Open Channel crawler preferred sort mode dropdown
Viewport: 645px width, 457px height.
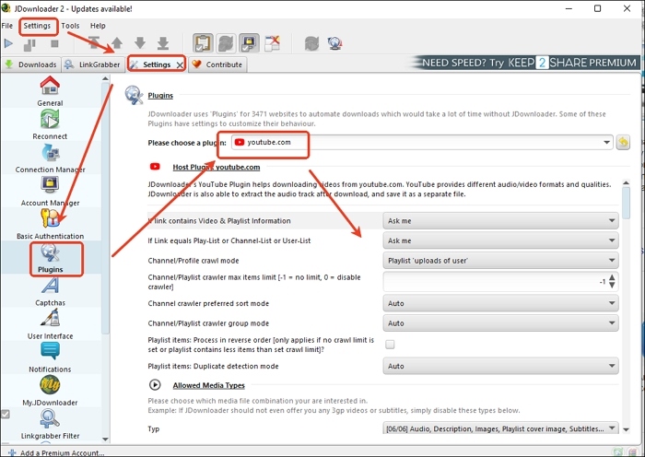[500, 303]
